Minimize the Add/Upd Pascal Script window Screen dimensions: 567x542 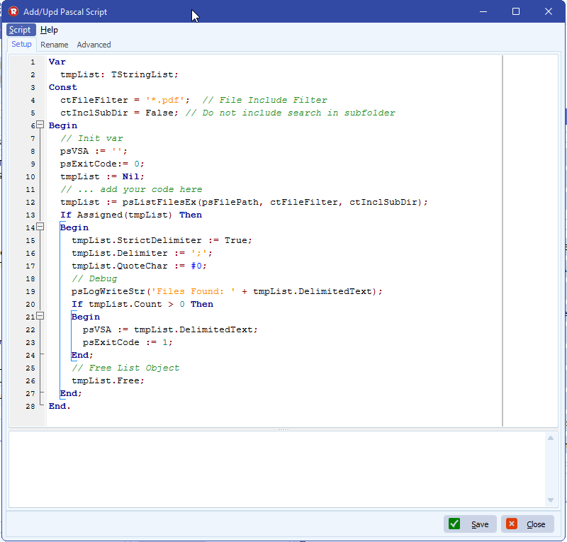point(483,11)
